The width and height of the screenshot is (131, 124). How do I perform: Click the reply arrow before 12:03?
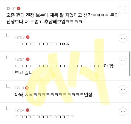(x=8, y=35)
